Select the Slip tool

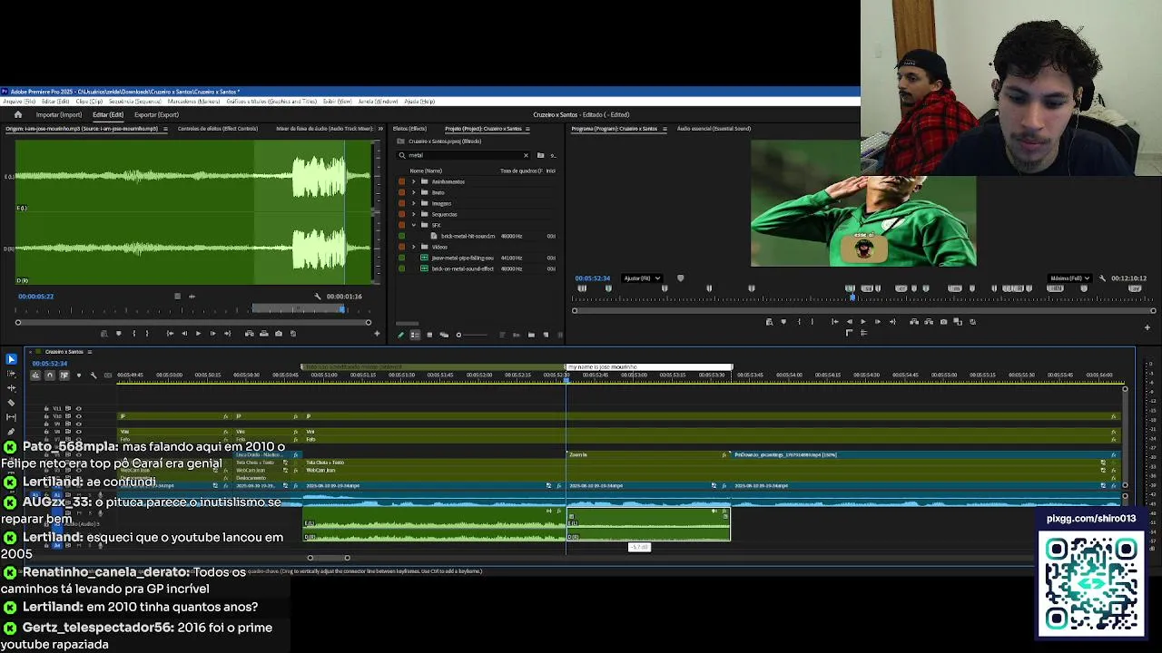(11, 417)
